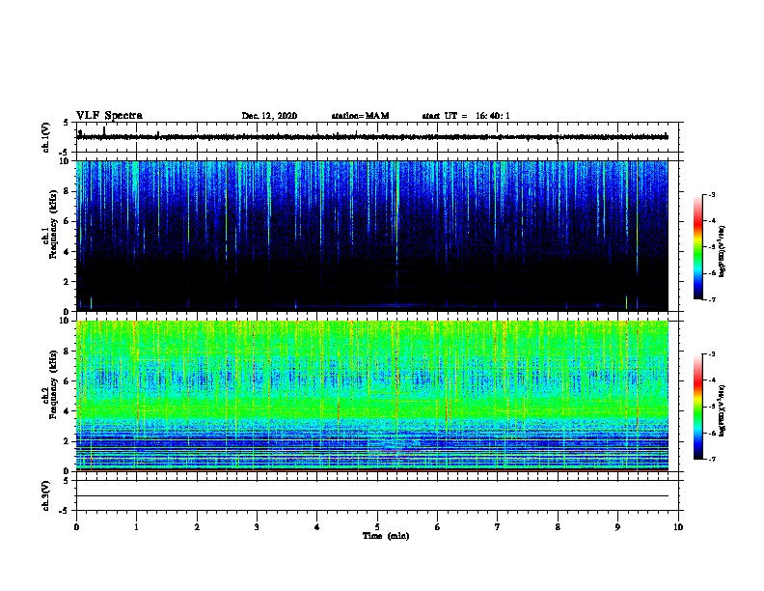Click time axis tick label "9"
Screen dimensions: 764x591
[x=617, y=527]
